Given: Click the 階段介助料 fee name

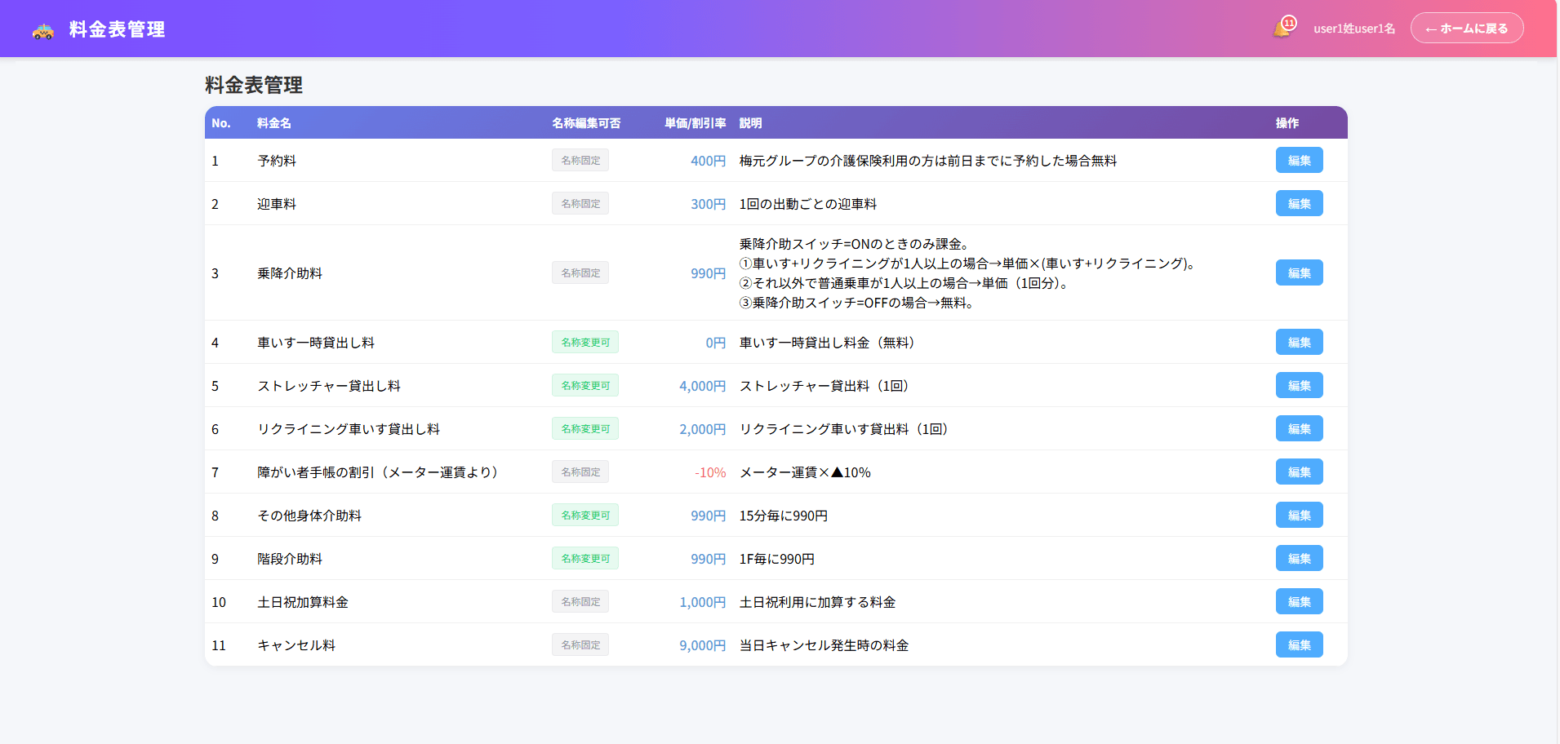Looking at the screenshot, I should click(x=290, y=559).
